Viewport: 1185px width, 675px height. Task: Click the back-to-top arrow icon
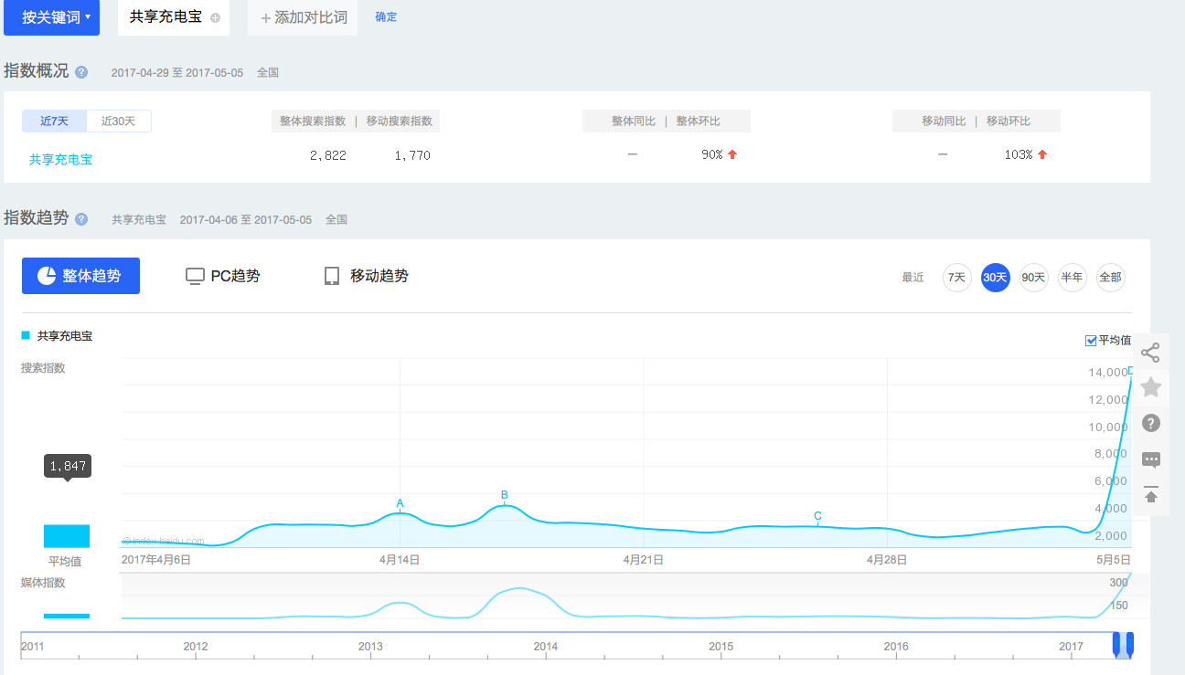pos(1150,495)
